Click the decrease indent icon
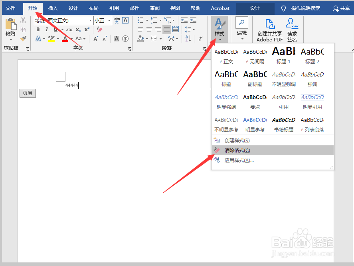Screen dimensions: 354x266 (184, 20)
